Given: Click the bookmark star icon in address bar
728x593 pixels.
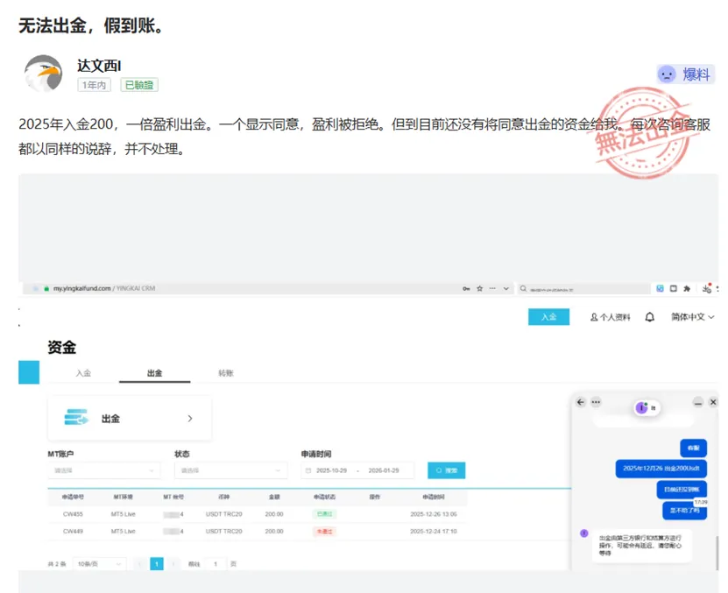Looking at the screenshot, I should click(x=479, y=288).
